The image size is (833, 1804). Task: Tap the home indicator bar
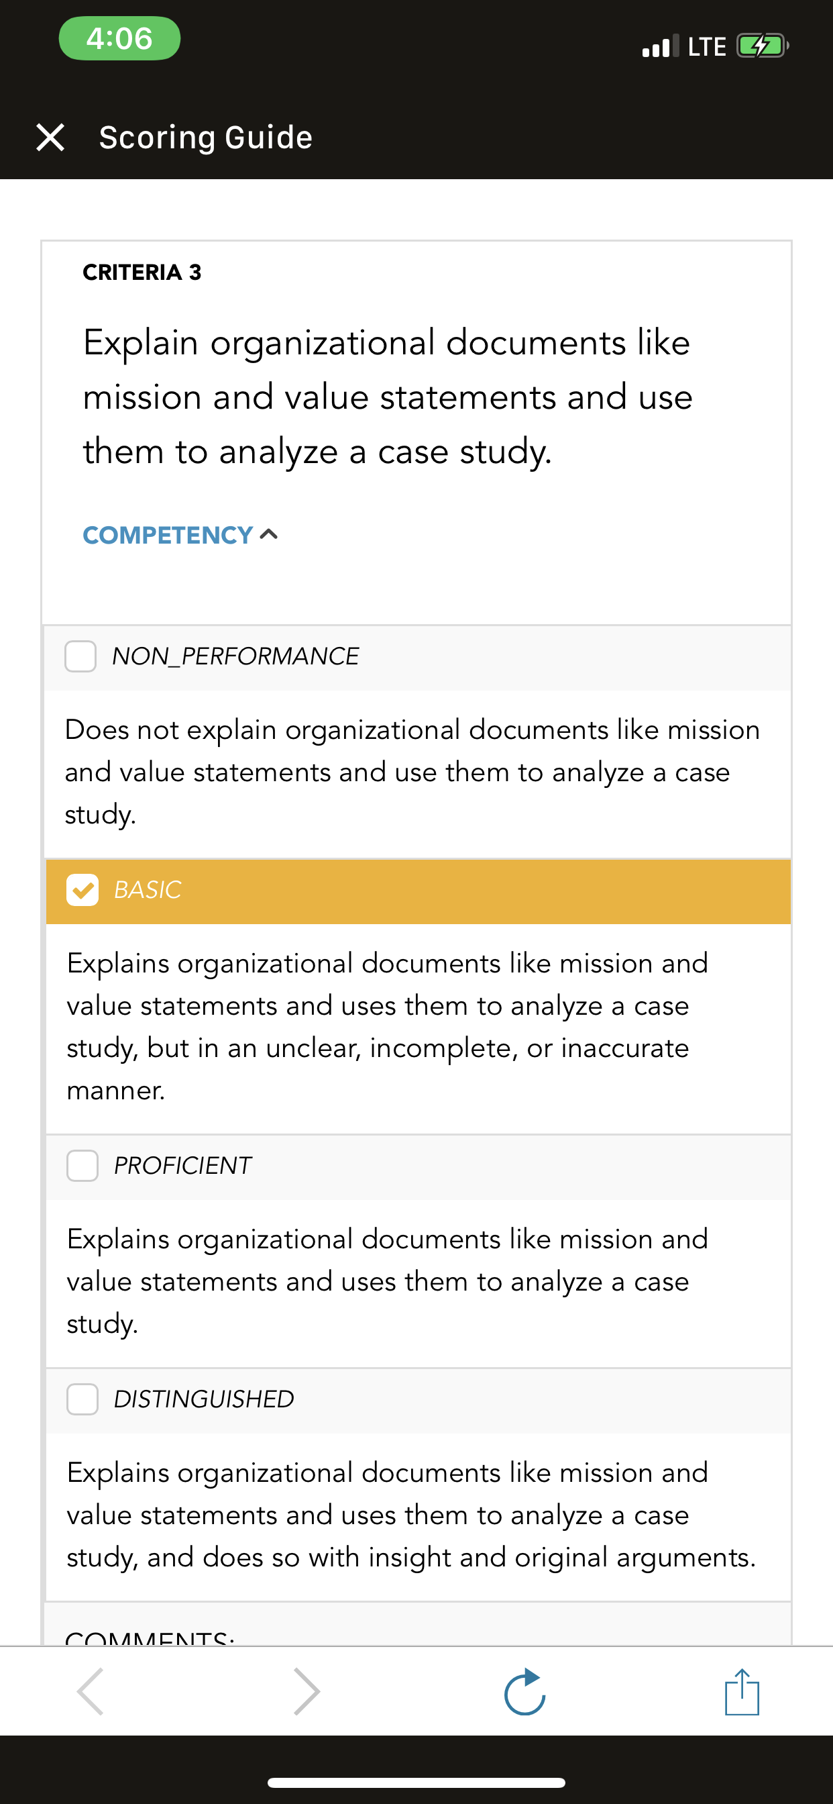(416, 1783)
